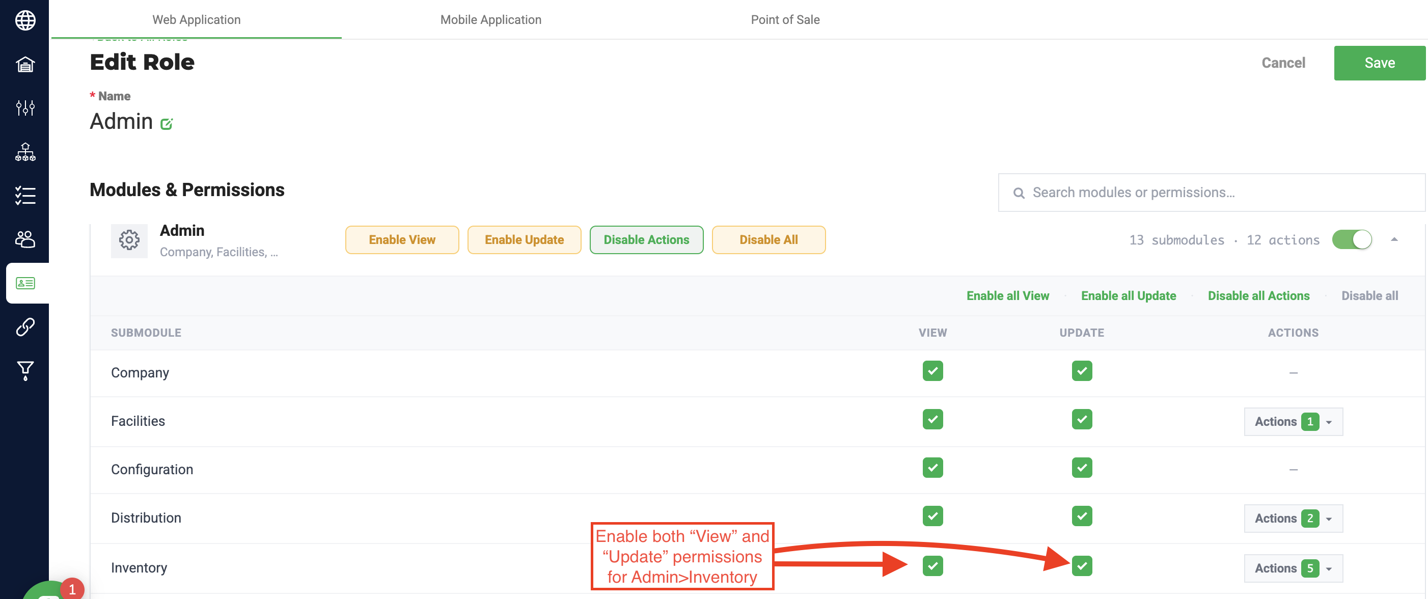Image resolution: width=1428 pixels, height=599 pixels.
Task: Click the Disable Actions button
Action: coord(646,239)
